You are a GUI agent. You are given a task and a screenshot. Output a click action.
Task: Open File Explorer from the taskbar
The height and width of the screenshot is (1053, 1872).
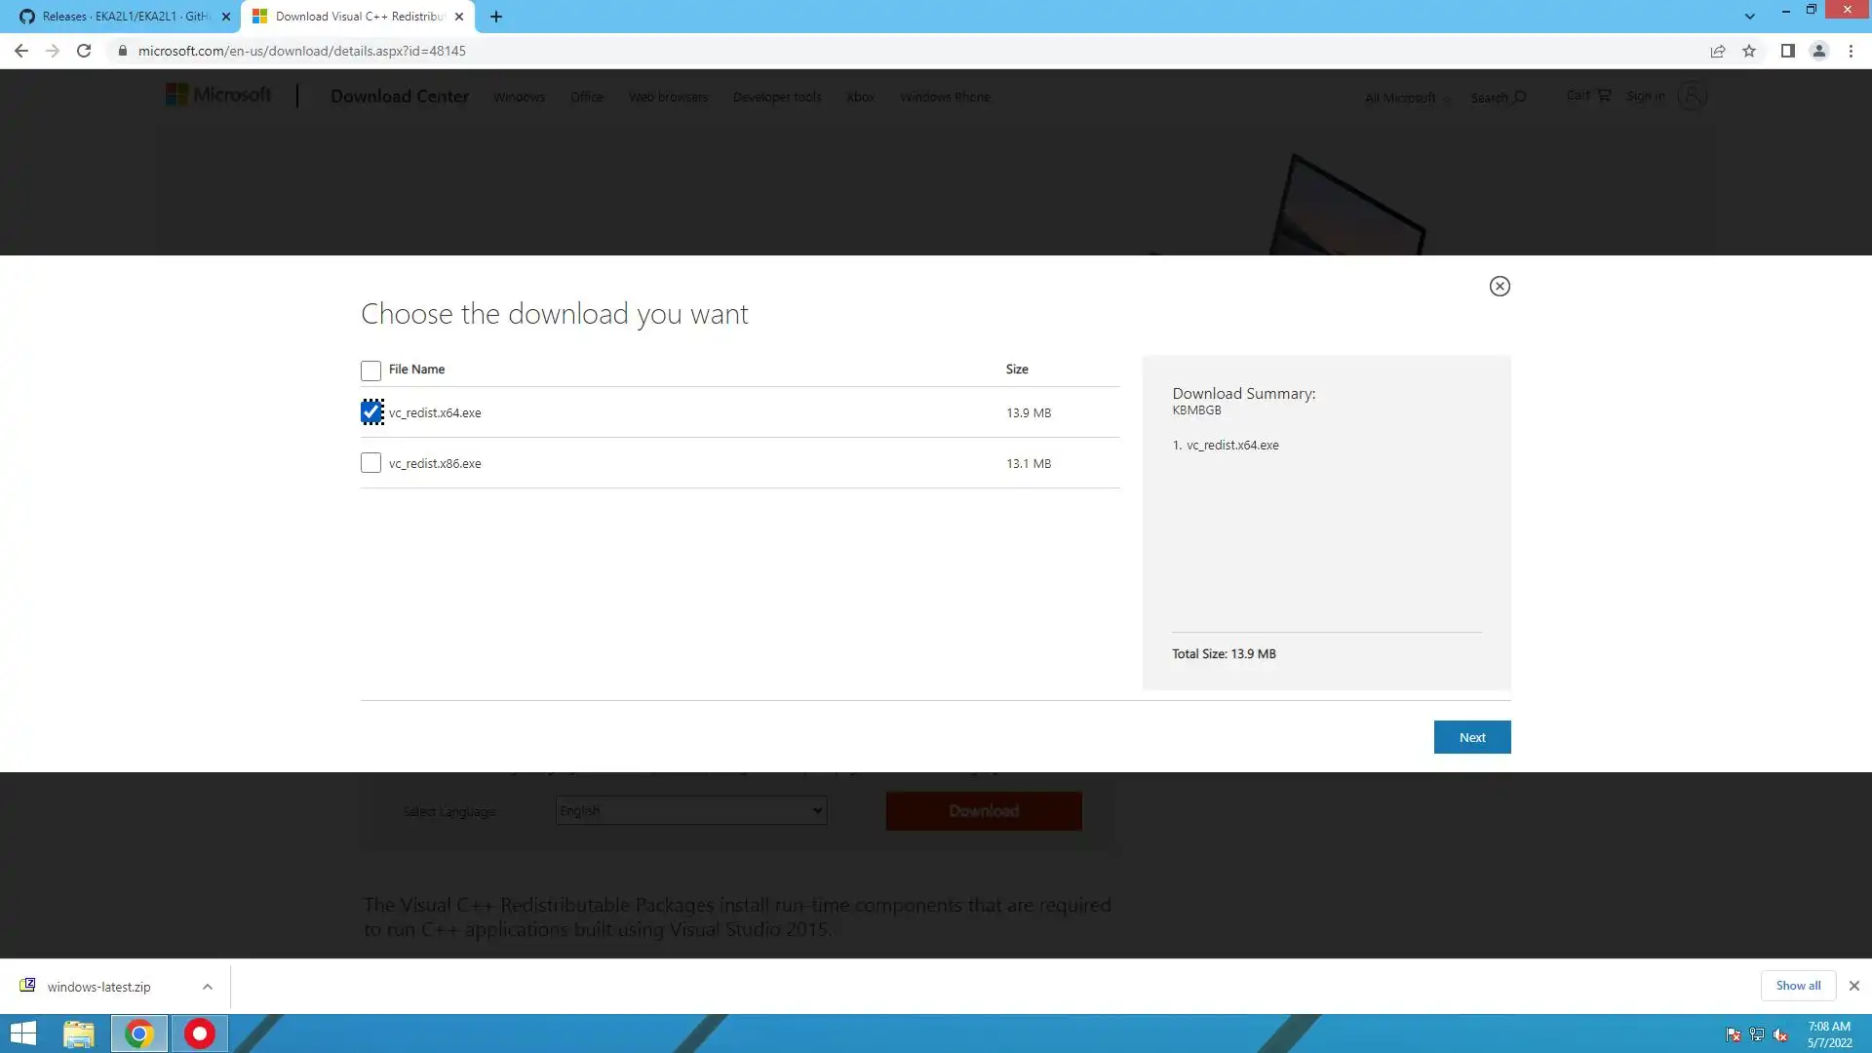tap(79, 1033)
